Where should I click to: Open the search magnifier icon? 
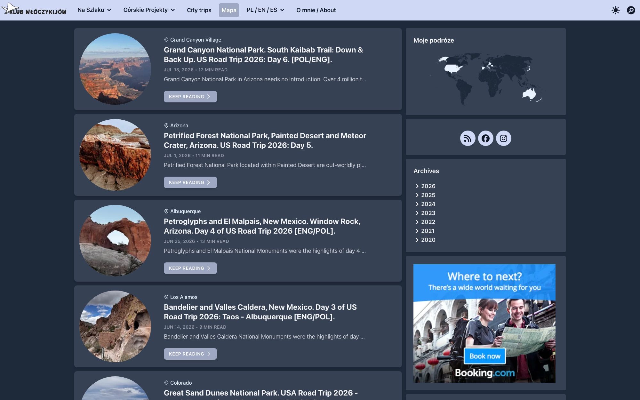(x=631, y=10)
